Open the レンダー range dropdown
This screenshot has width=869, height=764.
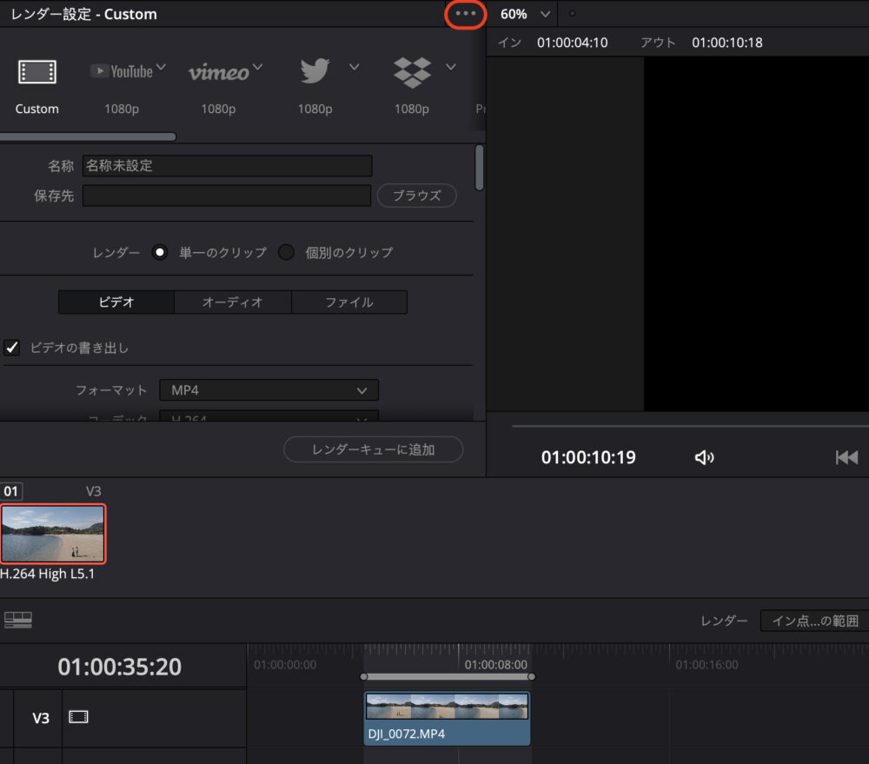coord(815,621)
